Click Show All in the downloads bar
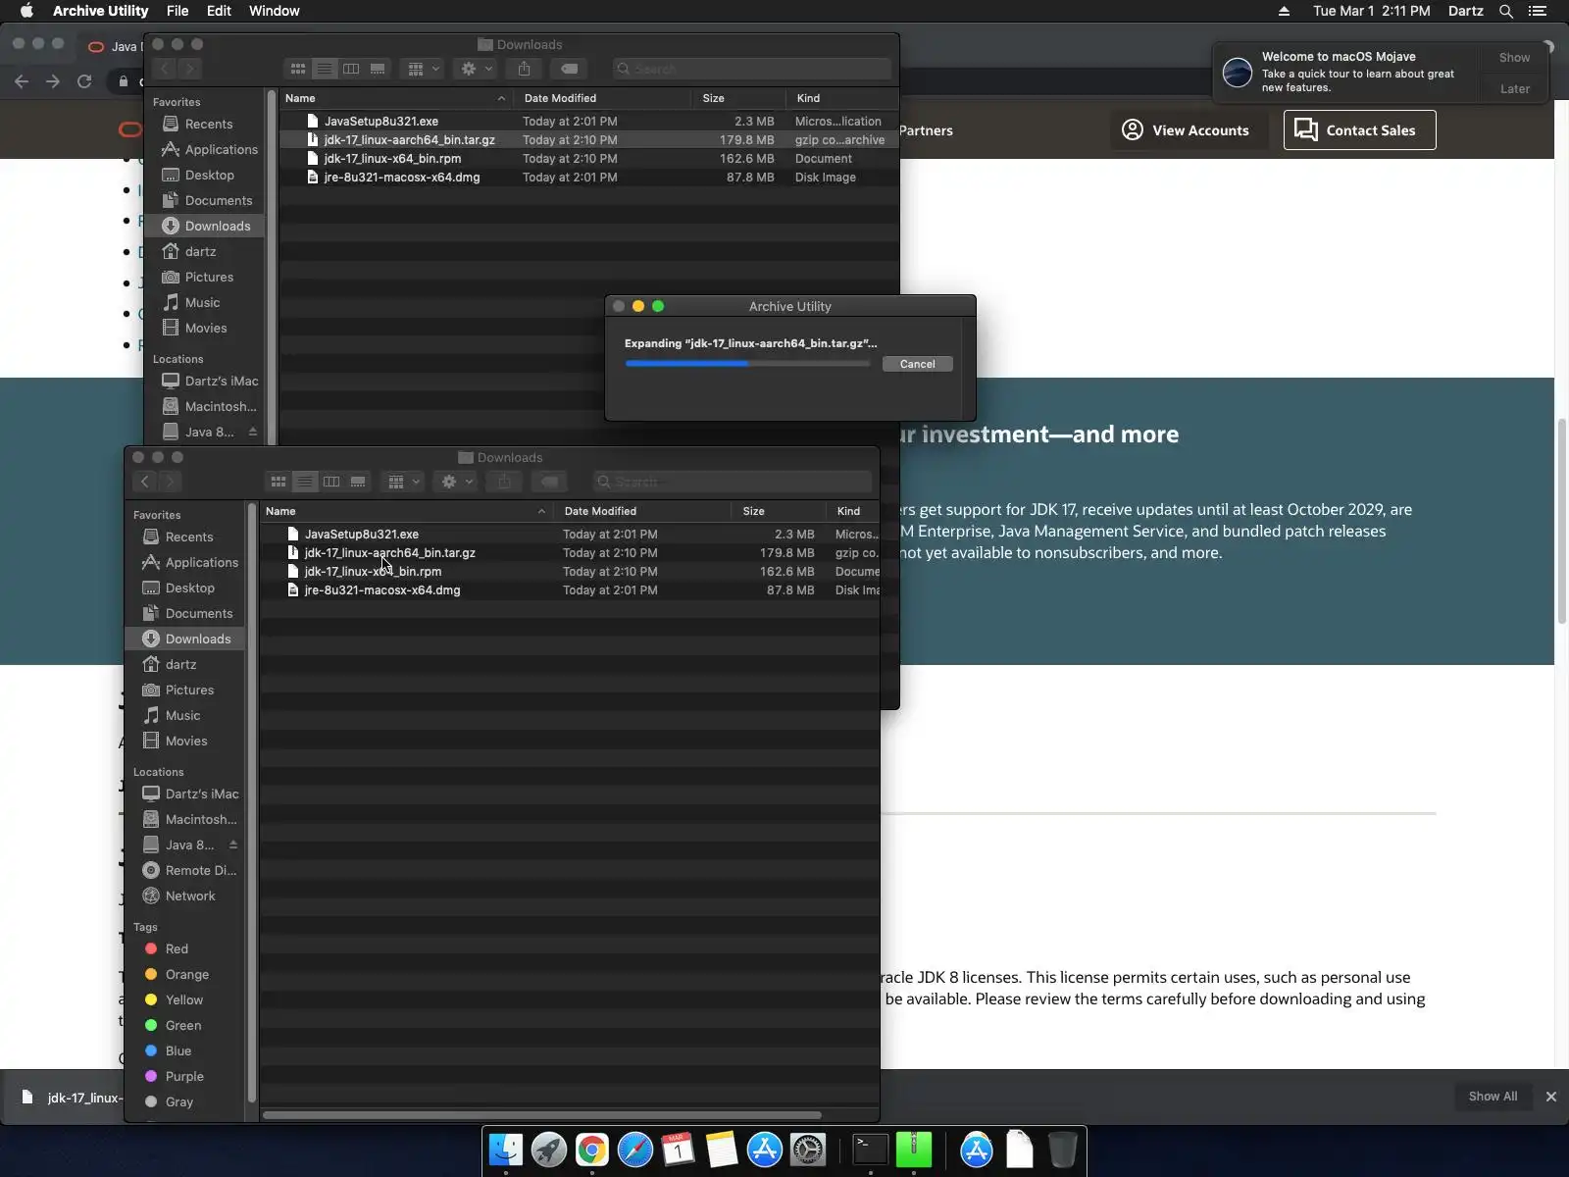The height and width of the screenshot is (1177, 1569). pos(1493,1097)
